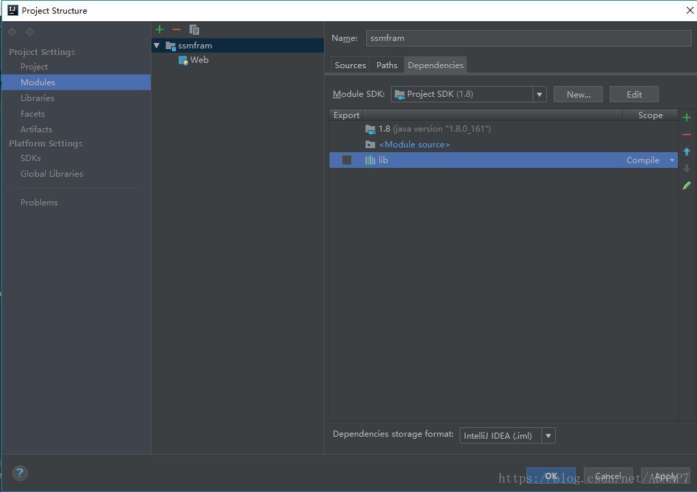Click the New... SDK button
The height and width of the screenshot is (492, 697).
coord(578,94)
